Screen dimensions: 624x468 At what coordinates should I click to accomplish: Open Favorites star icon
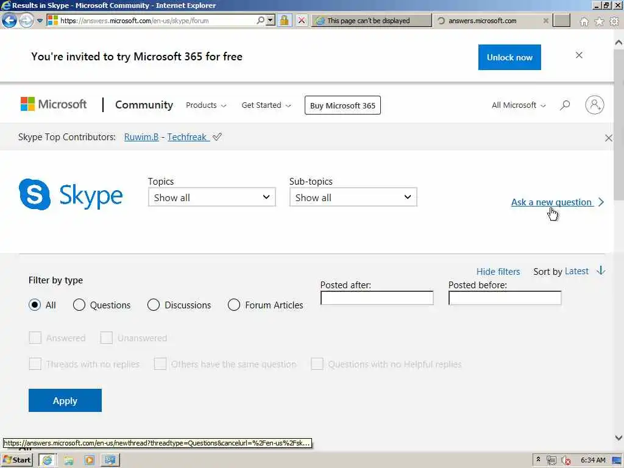click(x=599, y=21)
